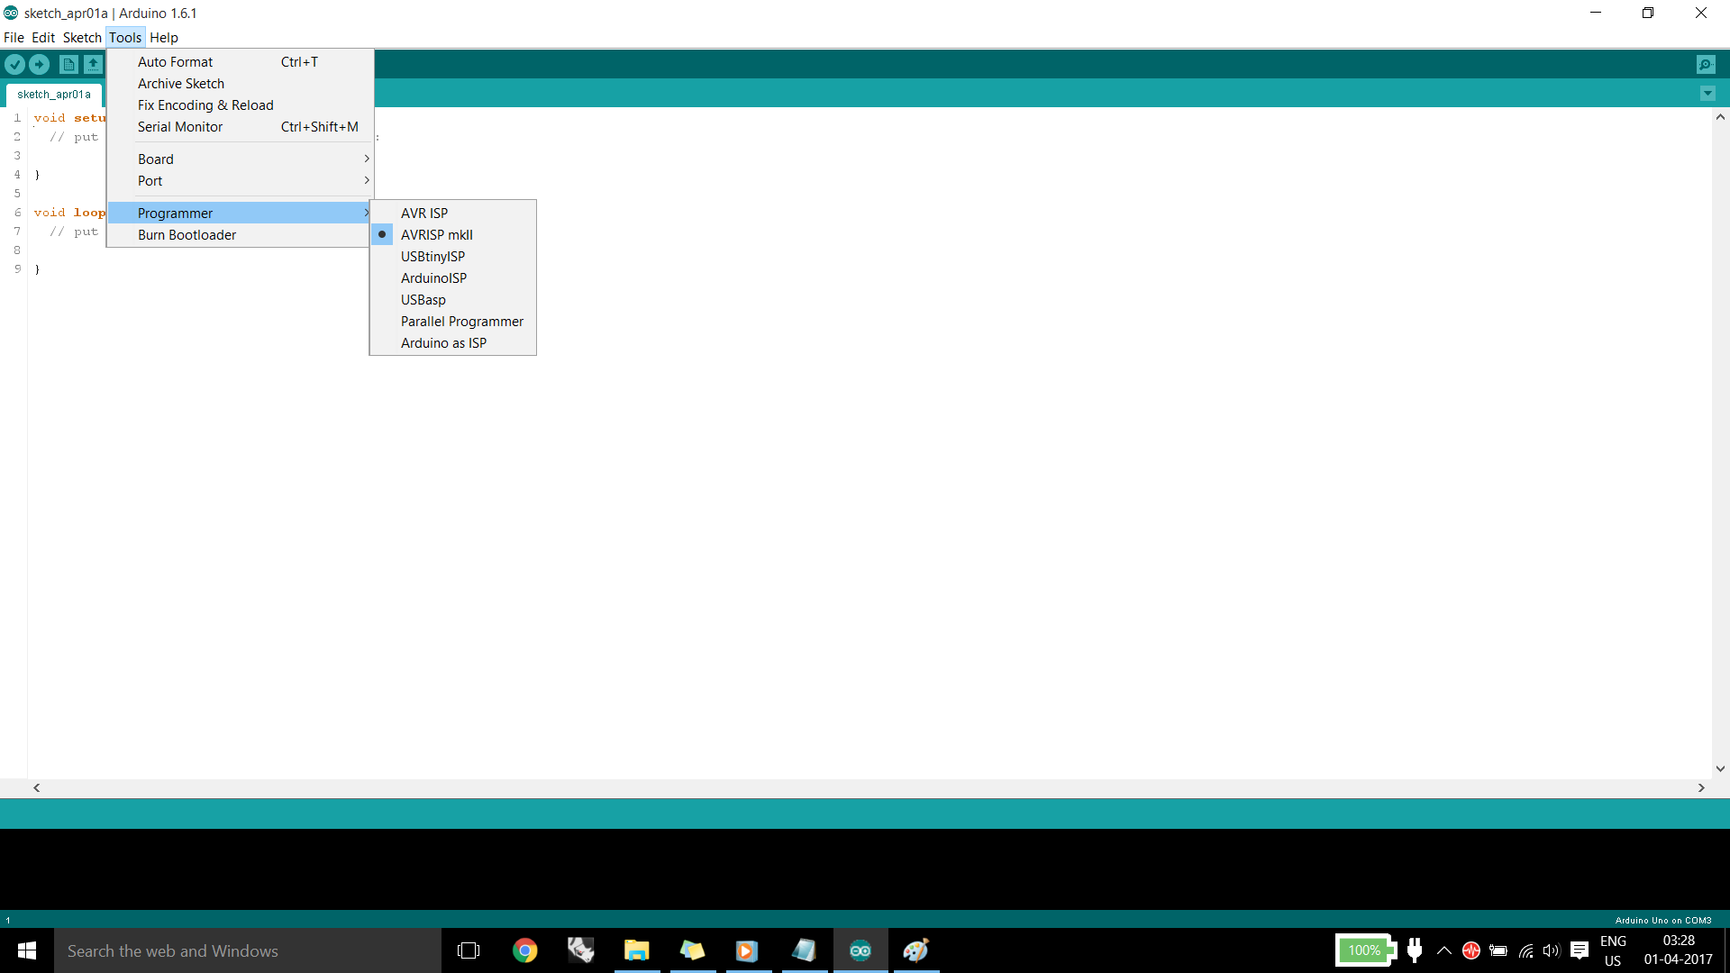Click the editor scroll up arrow
The width and height of the screenshot is (1730, 973).
click(x=1720, y=117)
